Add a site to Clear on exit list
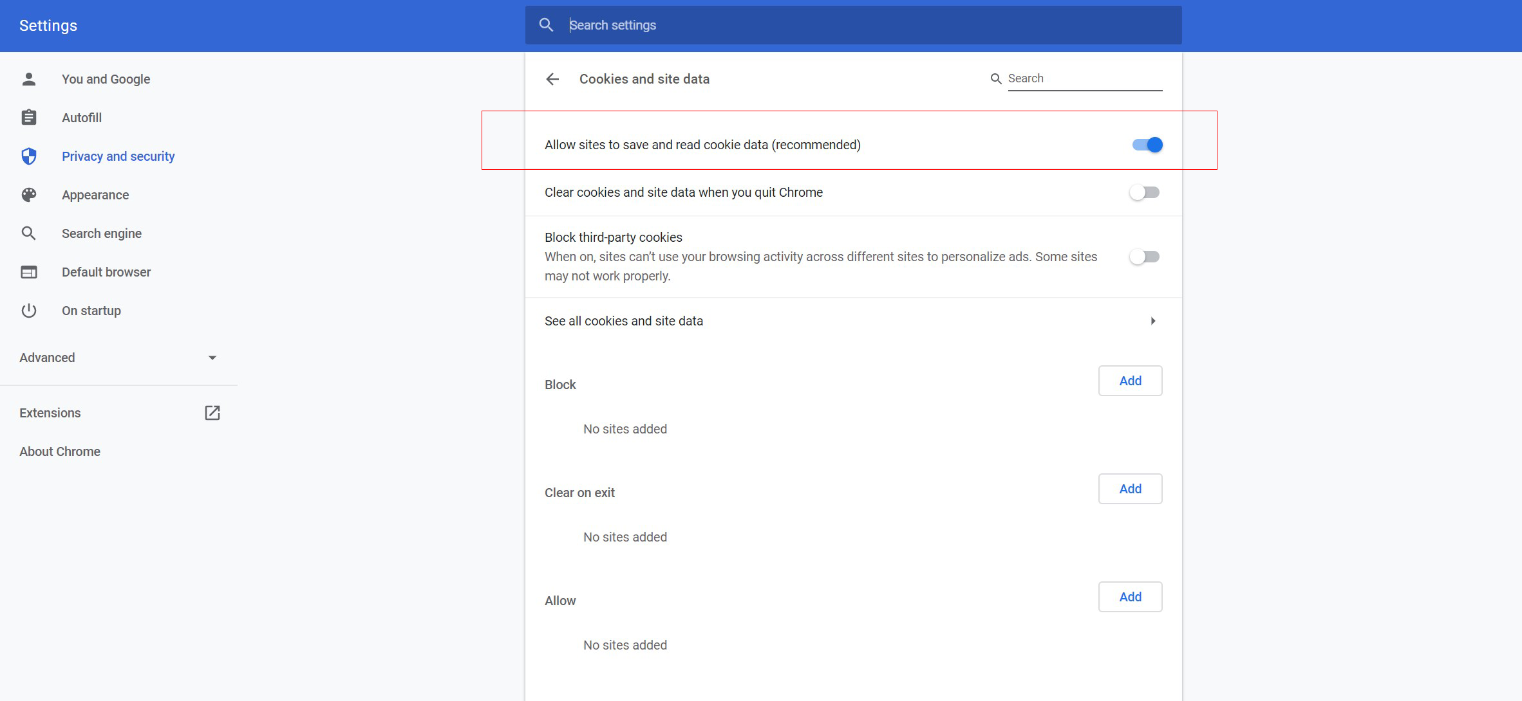The width and height of the screenshot is (1522, 701). pyautogui.click(x=1130, y=489)
